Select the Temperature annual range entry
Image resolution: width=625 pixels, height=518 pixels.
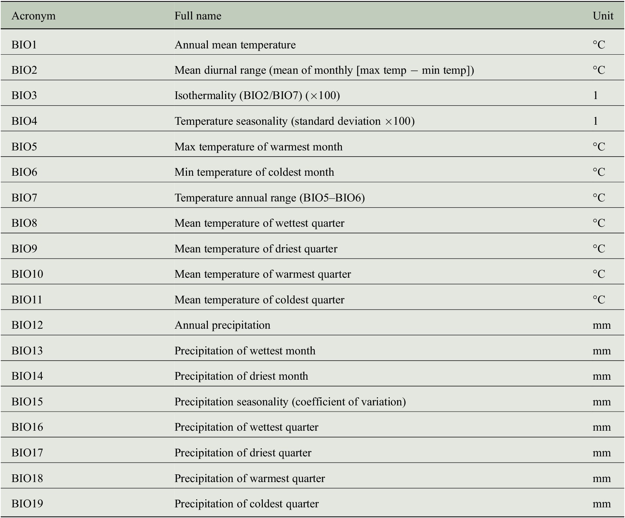(x=269, y=198)
